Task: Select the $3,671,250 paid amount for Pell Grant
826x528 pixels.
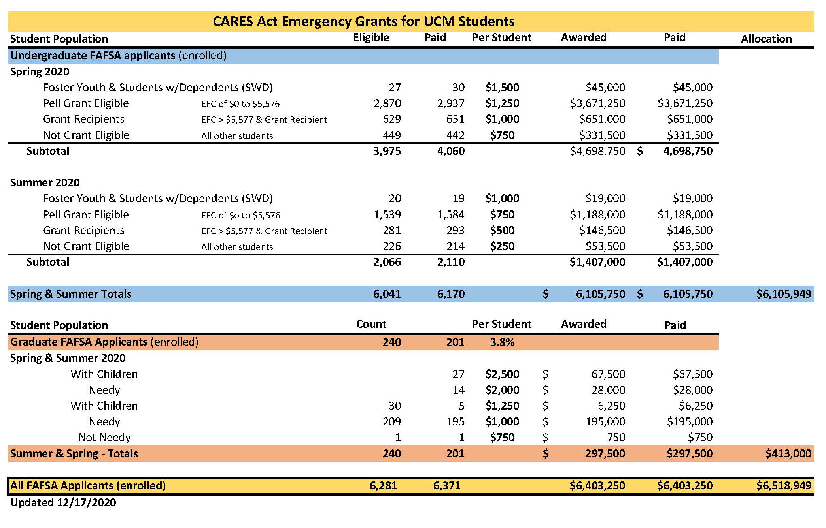Action: click(685, 103)
